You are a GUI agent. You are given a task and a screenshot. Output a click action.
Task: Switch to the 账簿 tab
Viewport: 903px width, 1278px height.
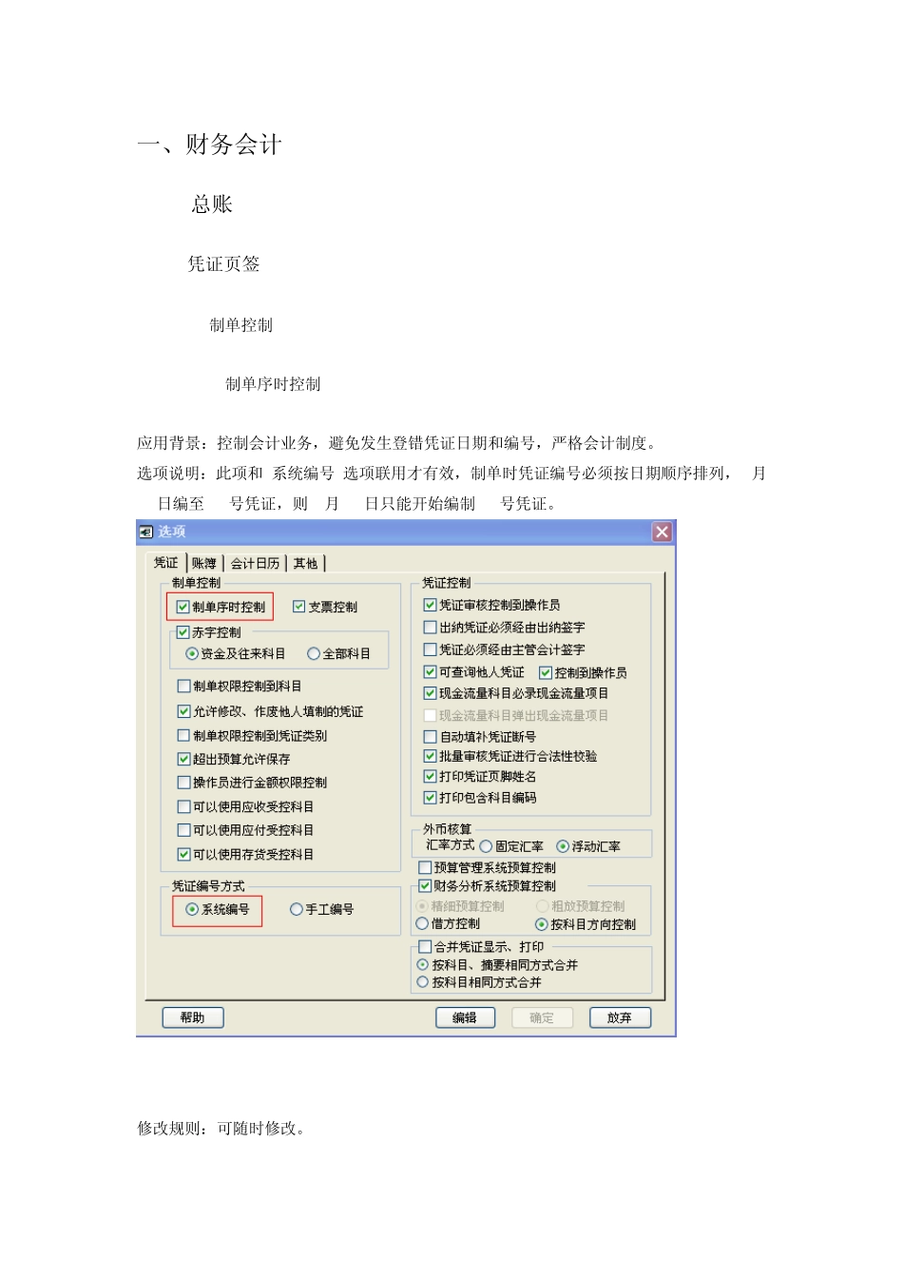pos(204,564)
